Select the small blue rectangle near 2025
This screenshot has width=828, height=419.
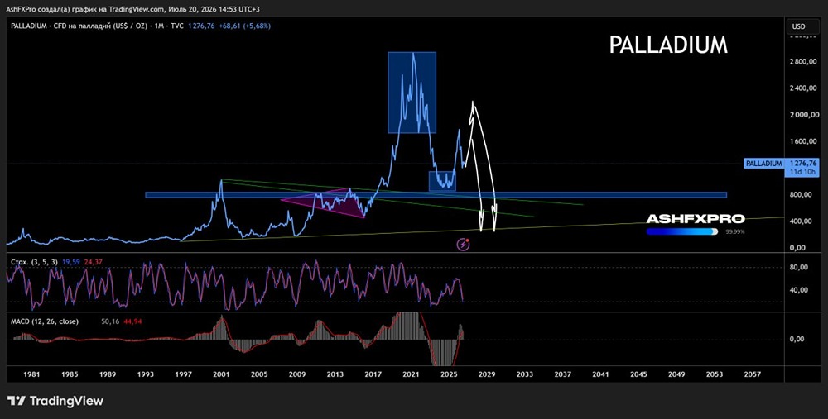pyautogui.click(x=442, y=181)
